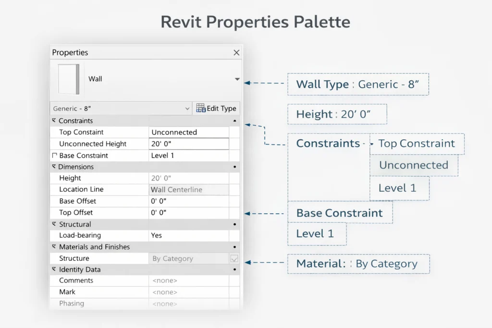Click the dot indicator on Dimensions header

235,167
